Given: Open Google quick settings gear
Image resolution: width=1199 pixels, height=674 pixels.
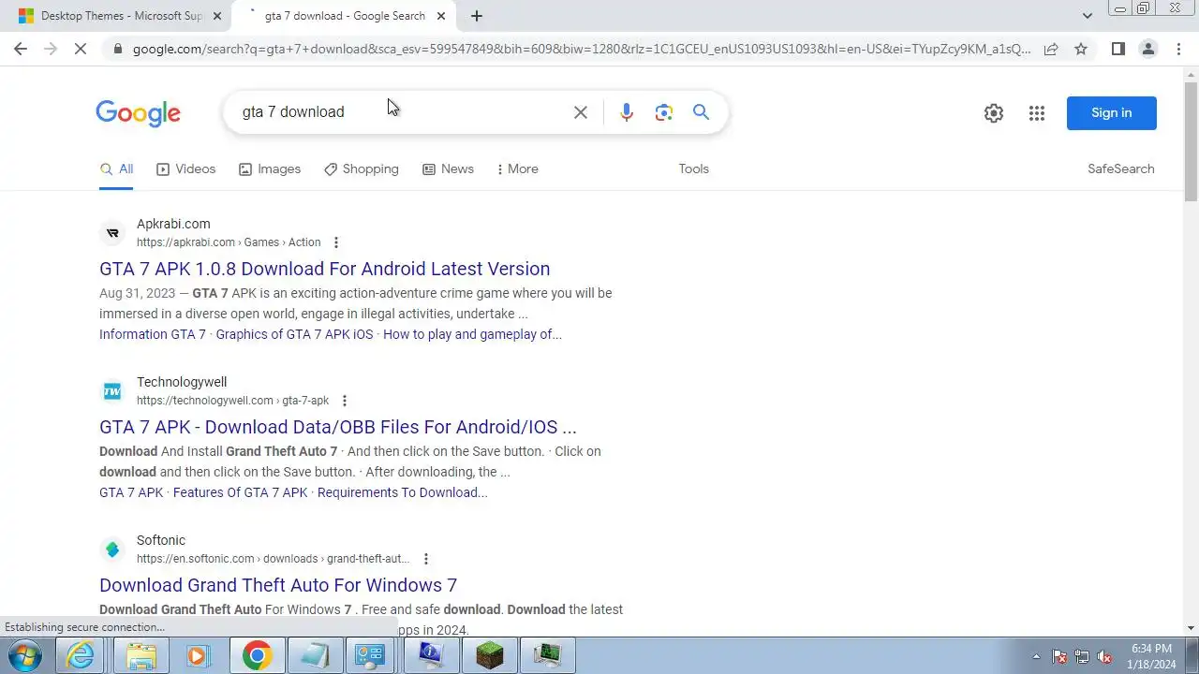Looking at the screenshot, I should (994, 113).
